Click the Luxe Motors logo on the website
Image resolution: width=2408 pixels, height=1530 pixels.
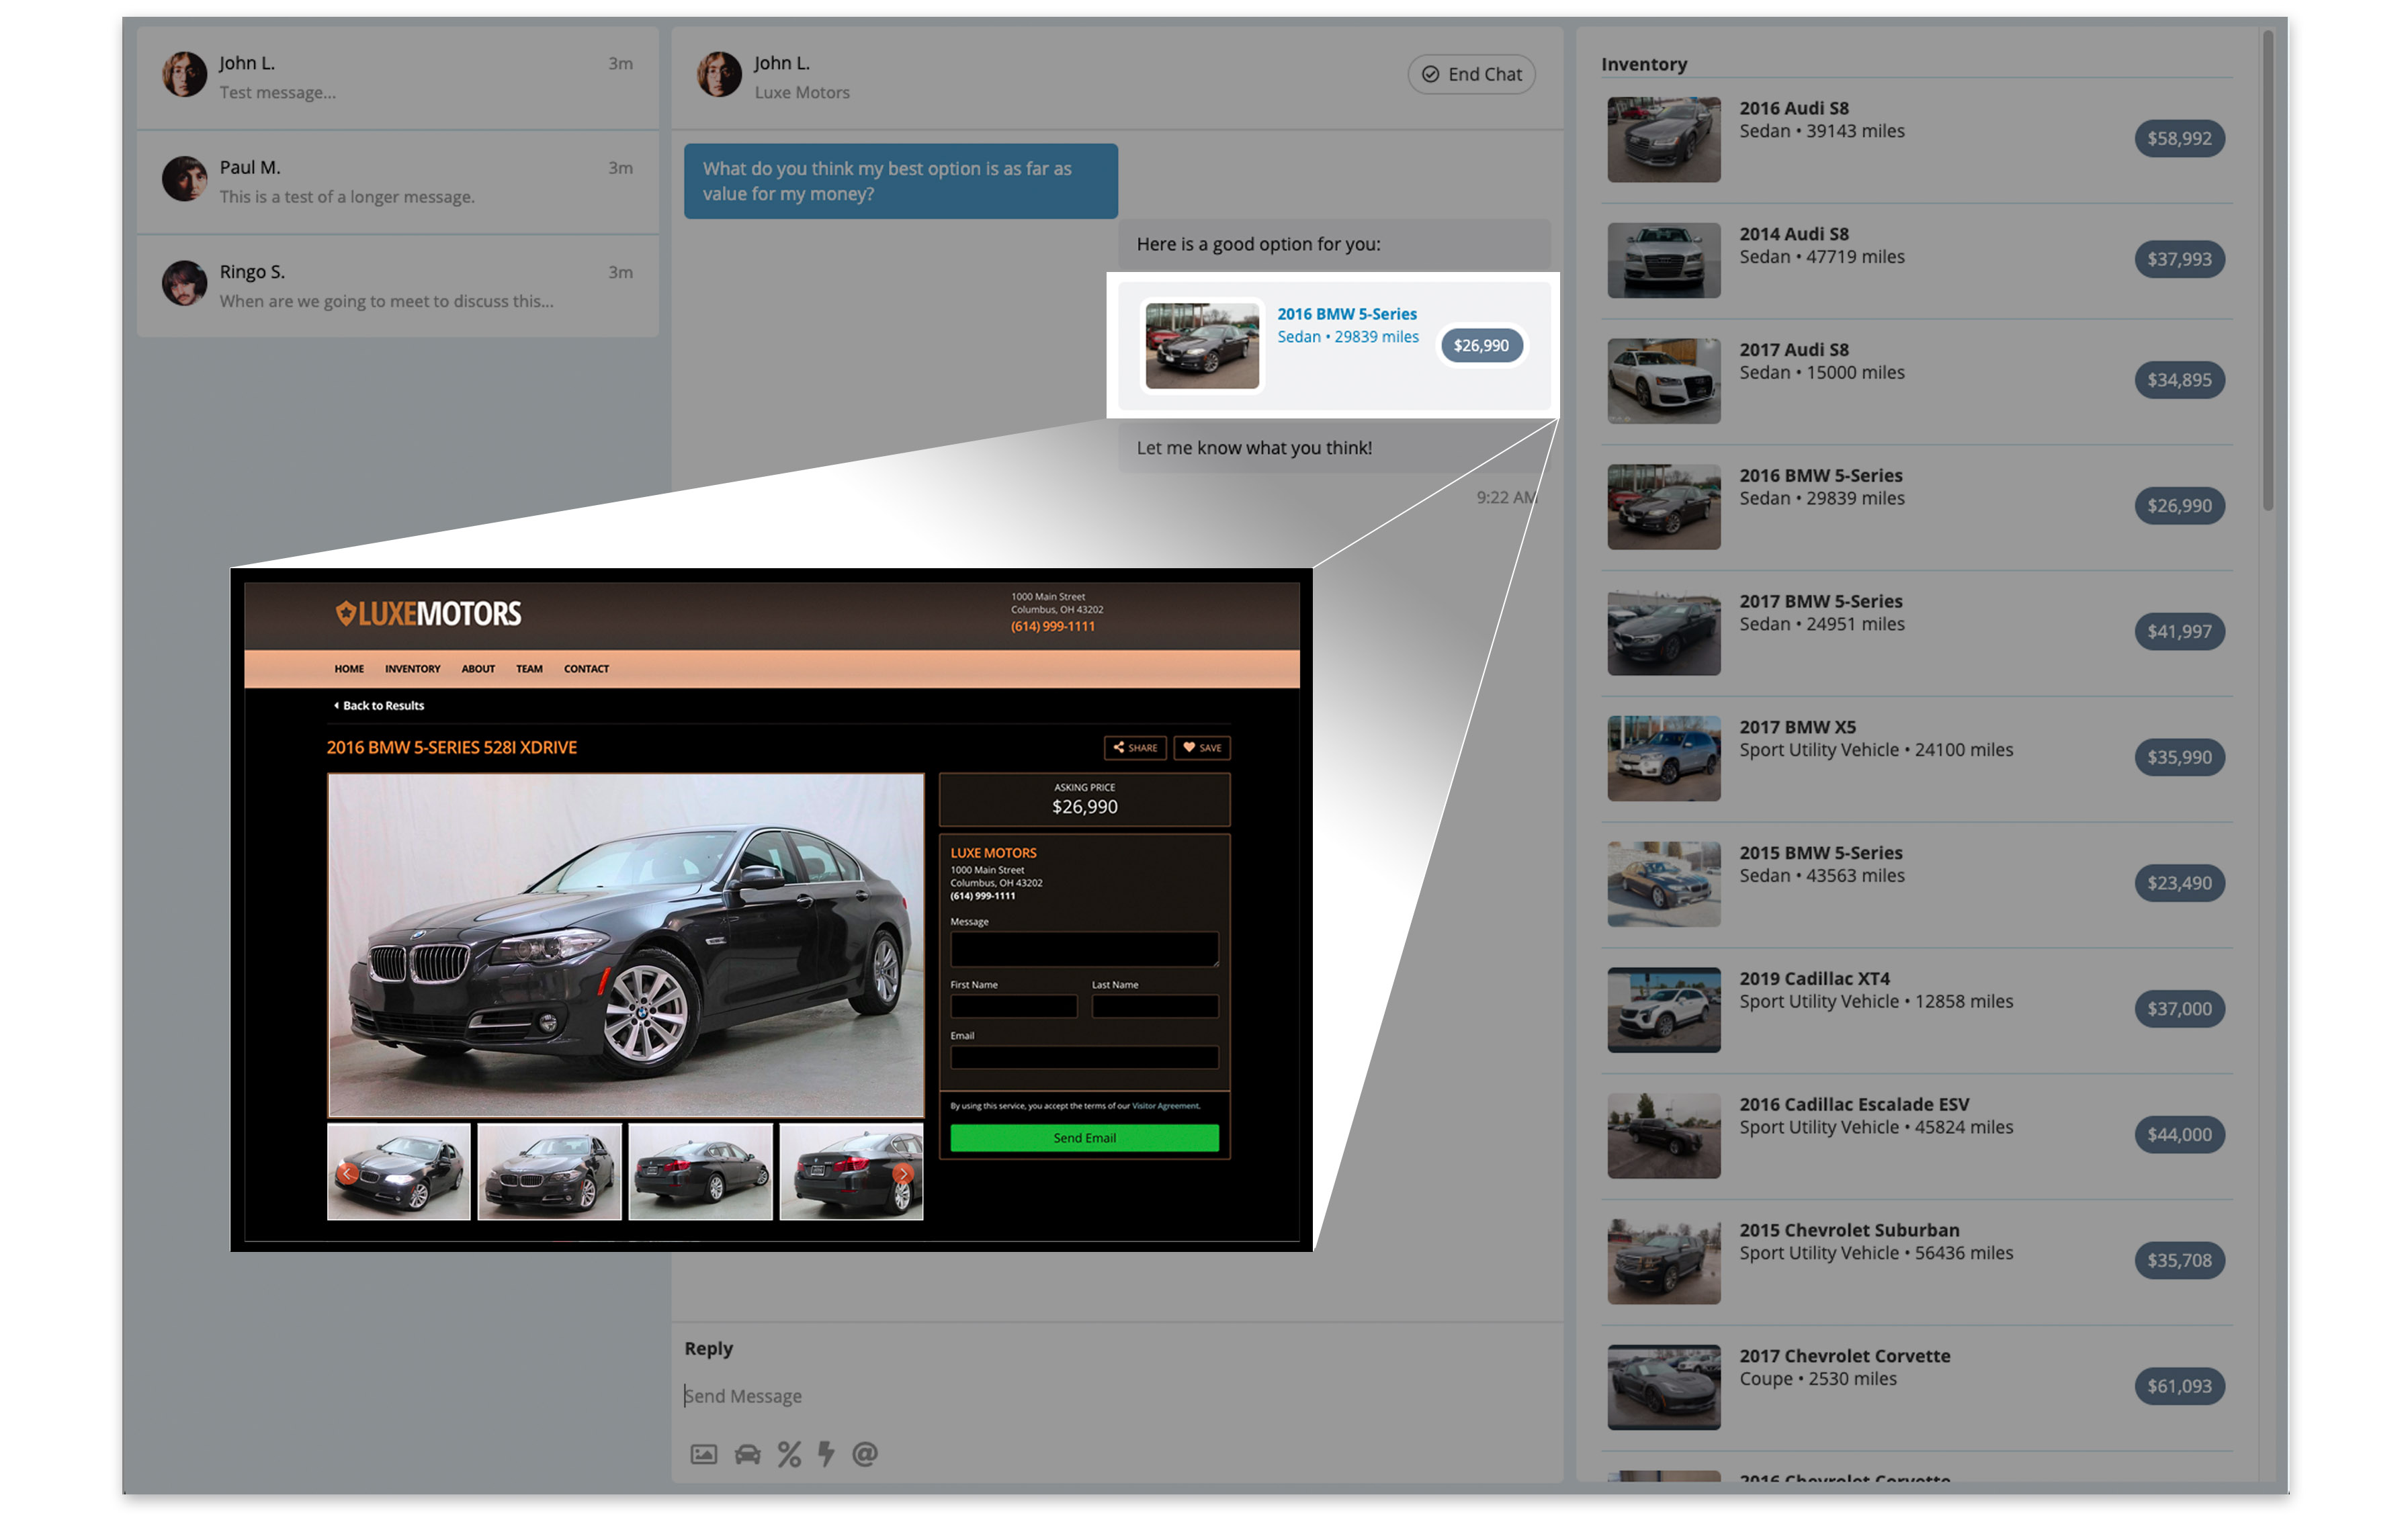(428, 614)
